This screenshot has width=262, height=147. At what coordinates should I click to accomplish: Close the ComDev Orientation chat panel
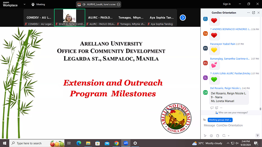259,13
